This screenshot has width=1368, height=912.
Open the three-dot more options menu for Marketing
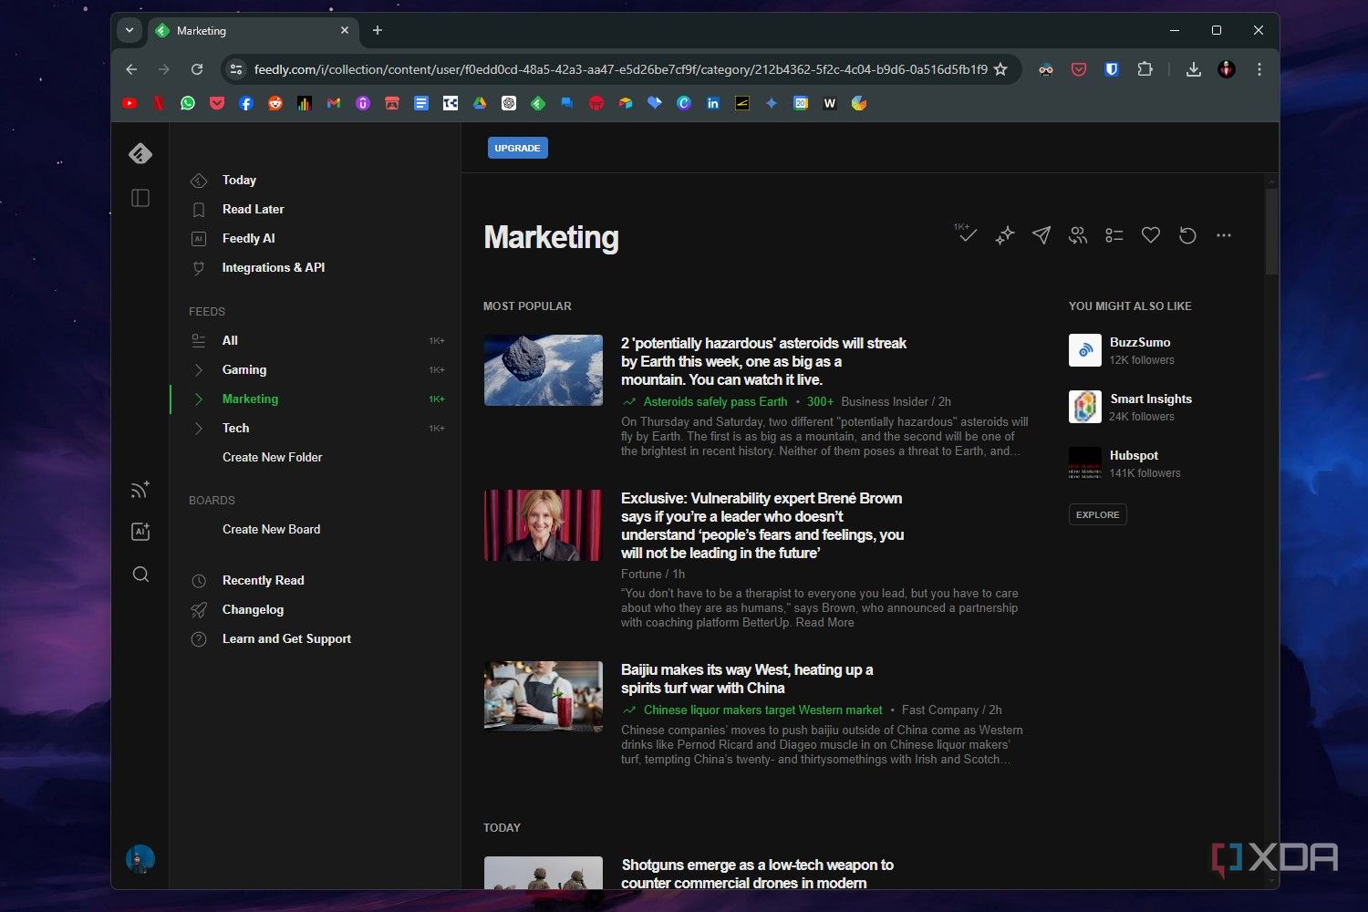[x=1224, y=235]
